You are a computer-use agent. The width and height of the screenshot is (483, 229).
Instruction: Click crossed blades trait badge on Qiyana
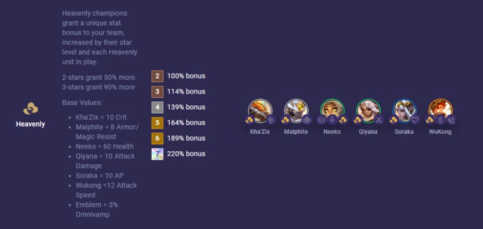[379, 120]
